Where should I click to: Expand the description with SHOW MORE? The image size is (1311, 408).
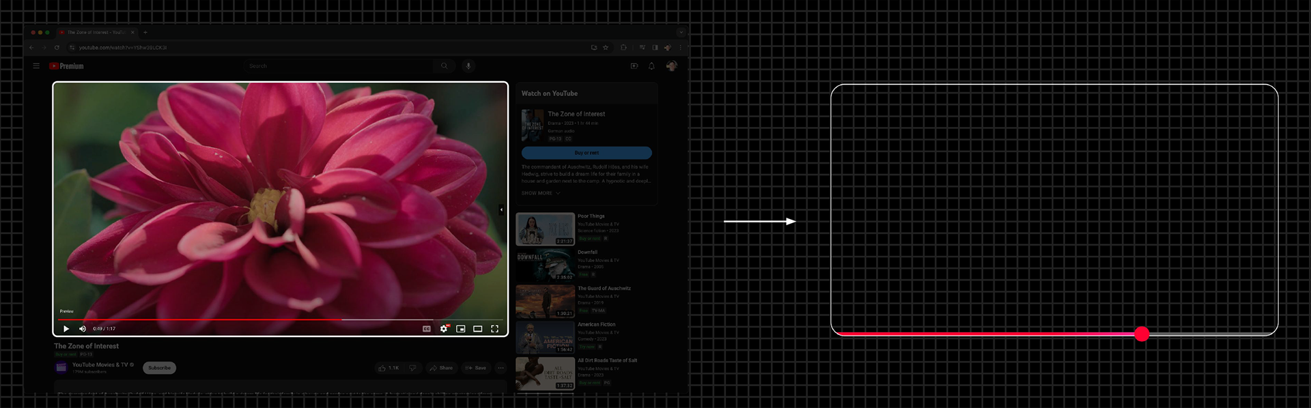[541, 193]
